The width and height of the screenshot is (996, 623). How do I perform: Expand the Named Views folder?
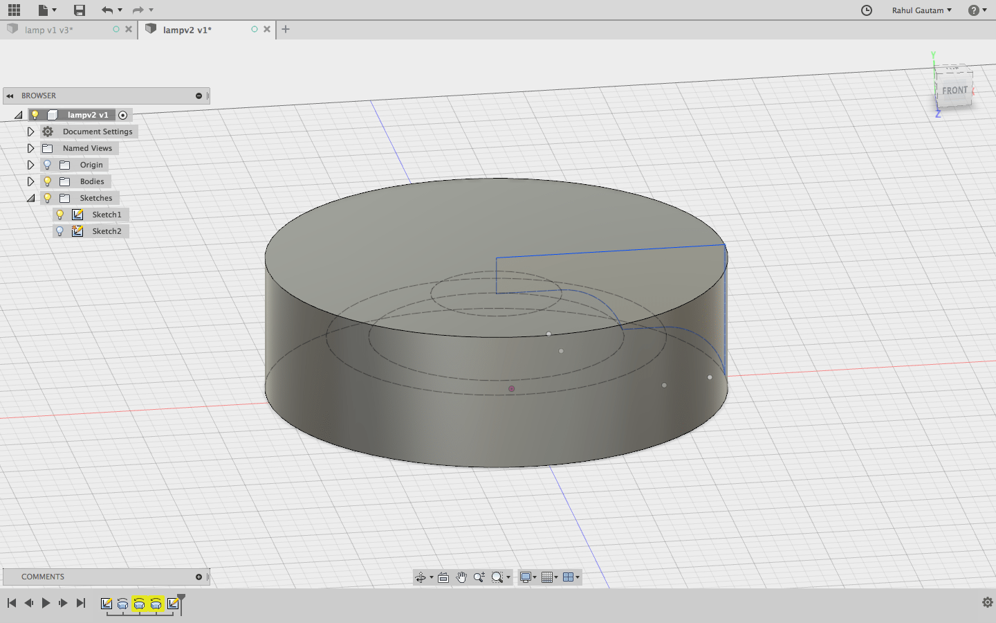(30, 148)
